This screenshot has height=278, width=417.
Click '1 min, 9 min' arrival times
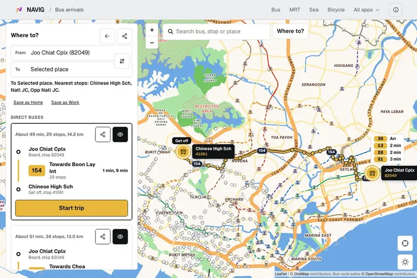pyautogui.click(x=115, y=171)
